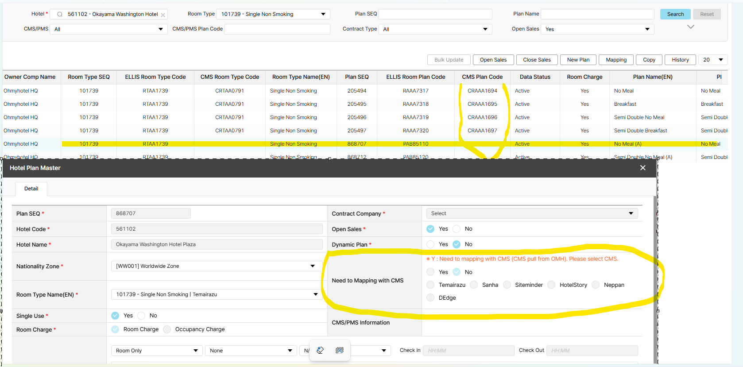The image size is (743, 367).
Task: Pick Siteminder as the CMS option
Action: 507,285
